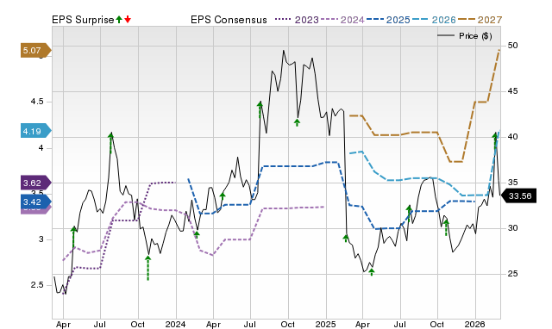The image size is (552, 329).
Task: Select the dark blue 3.42 EPS value tag
Action: pyautogui.click(x=36, y=202)
